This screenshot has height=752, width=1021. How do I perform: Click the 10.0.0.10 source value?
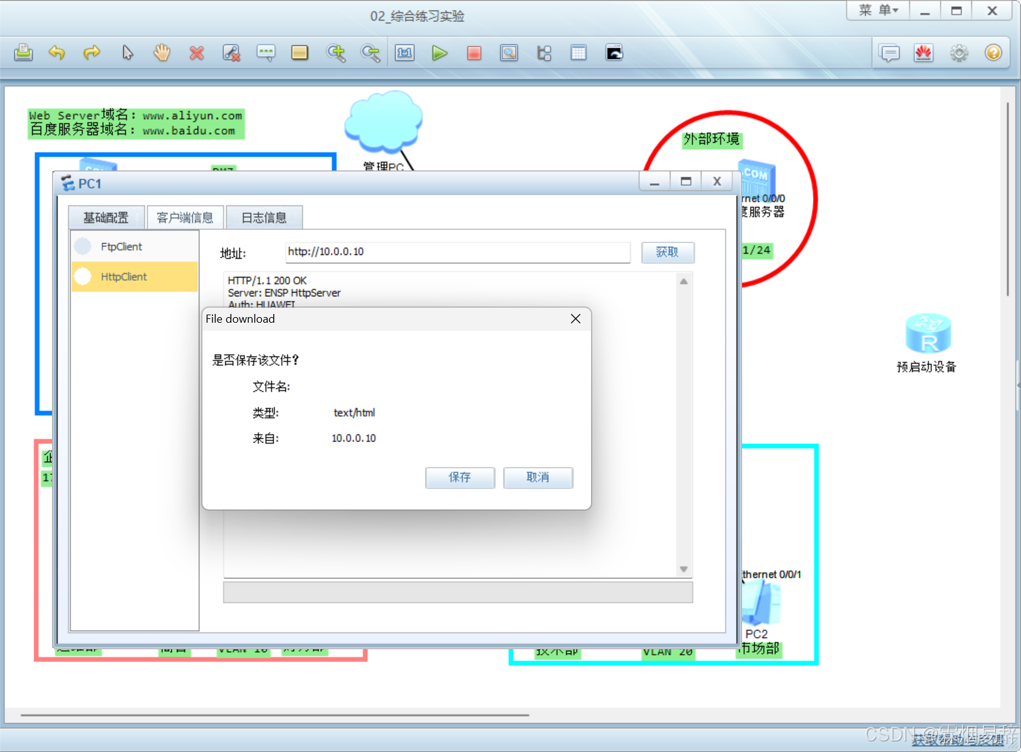[353, 439]
